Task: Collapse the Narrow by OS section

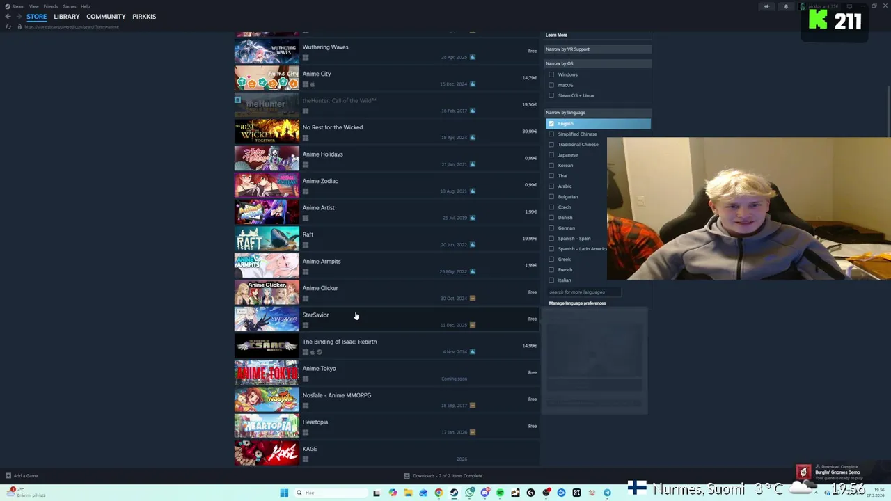Action: [x=597, y=63]
